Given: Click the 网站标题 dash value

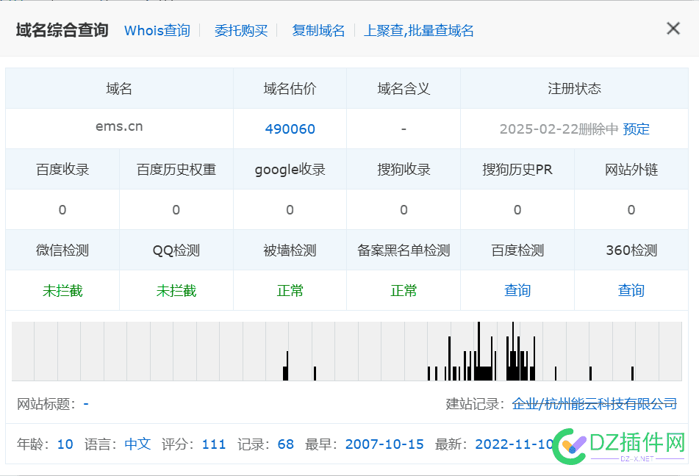Looking at the screenshot, I should (86, 404).
